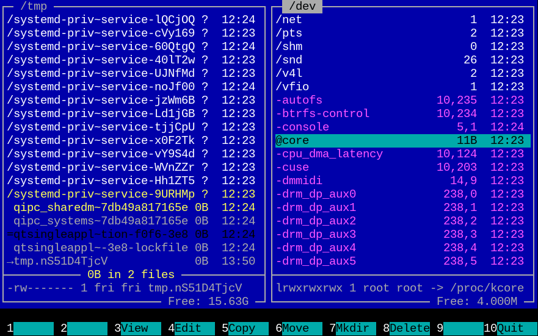Open the systemd-priv service-lQCjOQ directory
Screen dimensions: 538x336
[101, 20]
